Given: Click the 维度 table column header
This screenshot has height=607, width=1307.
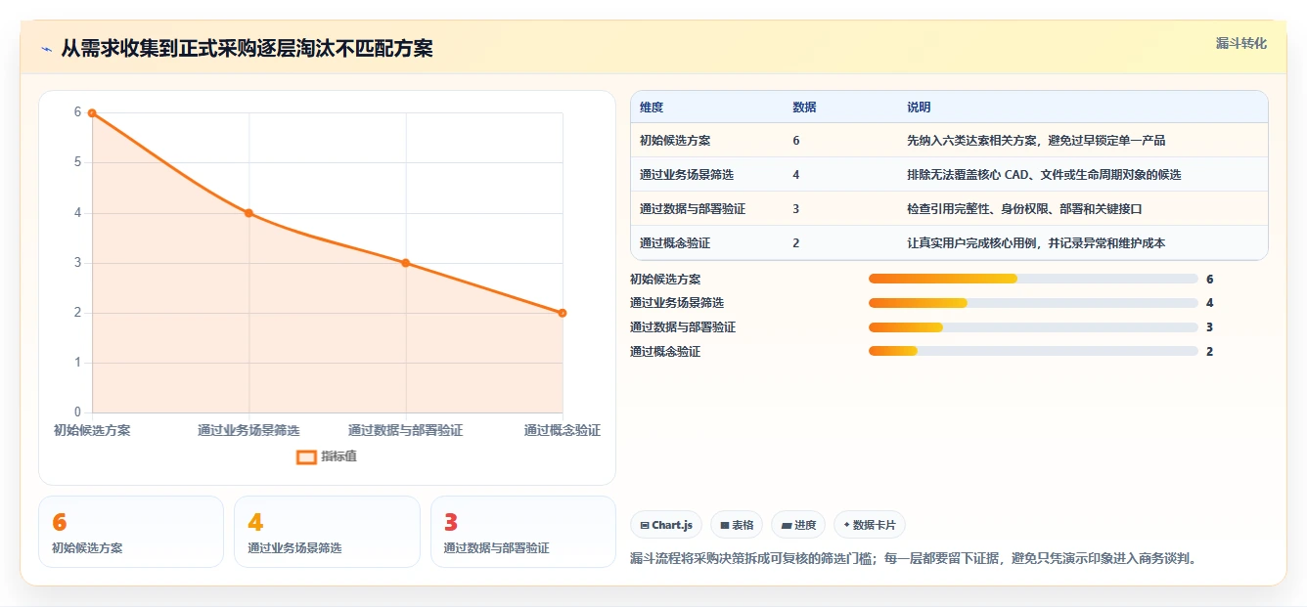Looking at the screenshot, I should [652, 108].
